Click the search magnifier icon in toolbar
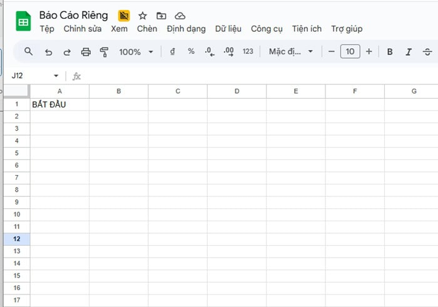Image resolution: width=438 pixels, height=307 pixels. (28, 52)
